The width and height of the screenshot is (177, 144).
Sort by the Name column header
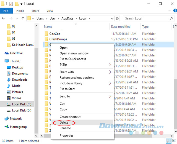coord(48,27)
